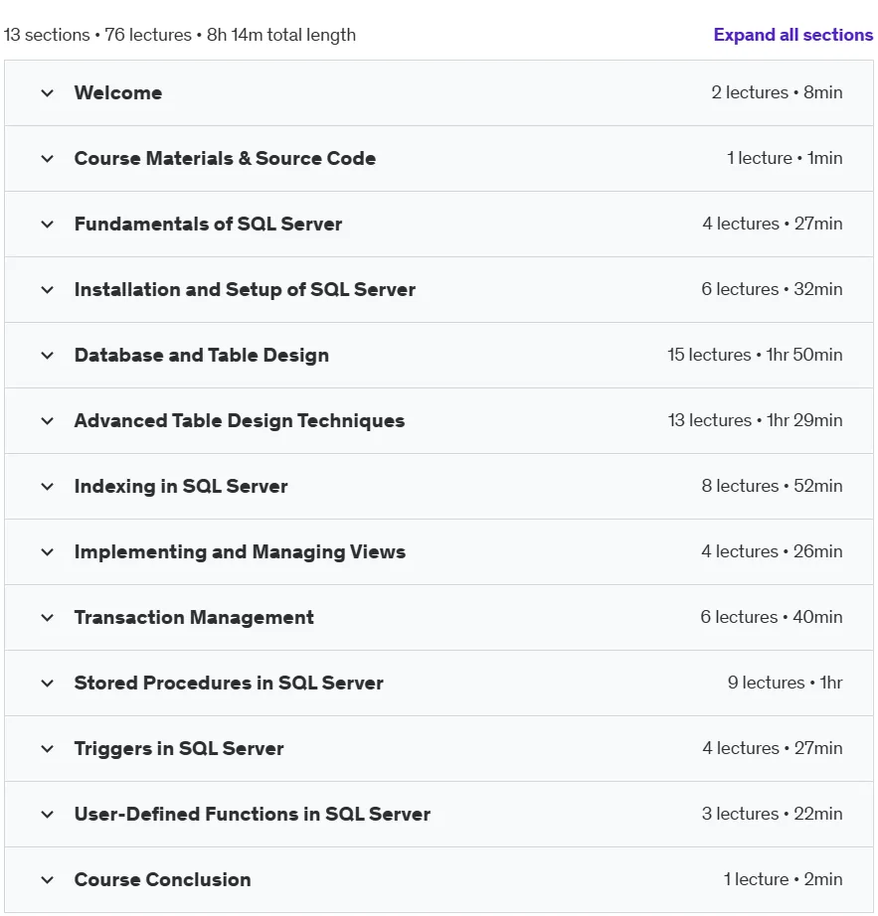Click '4 lectures • 26min' text
The width and height of the screenshot is (878, 916).
(772, 551)
